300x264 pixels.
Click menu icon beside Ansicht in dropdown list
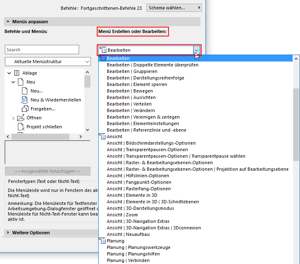point(102,136)
